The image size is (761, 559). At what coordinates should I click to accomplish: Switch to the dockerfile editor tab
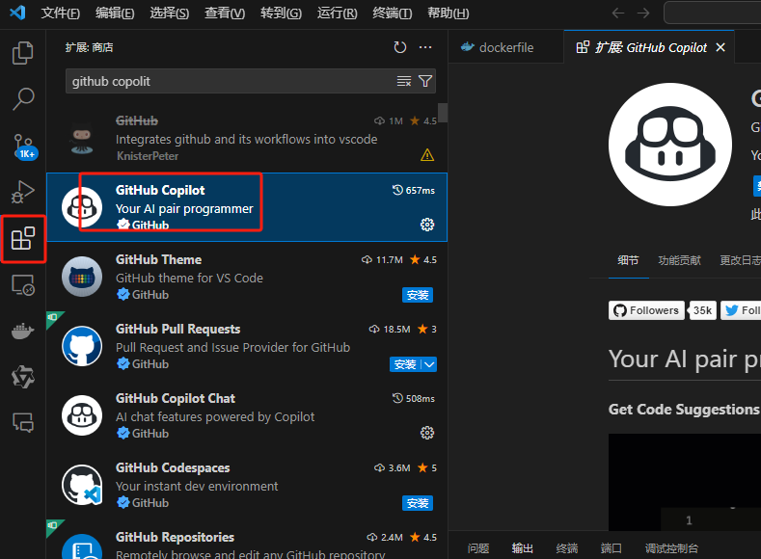tap(505, 47)
